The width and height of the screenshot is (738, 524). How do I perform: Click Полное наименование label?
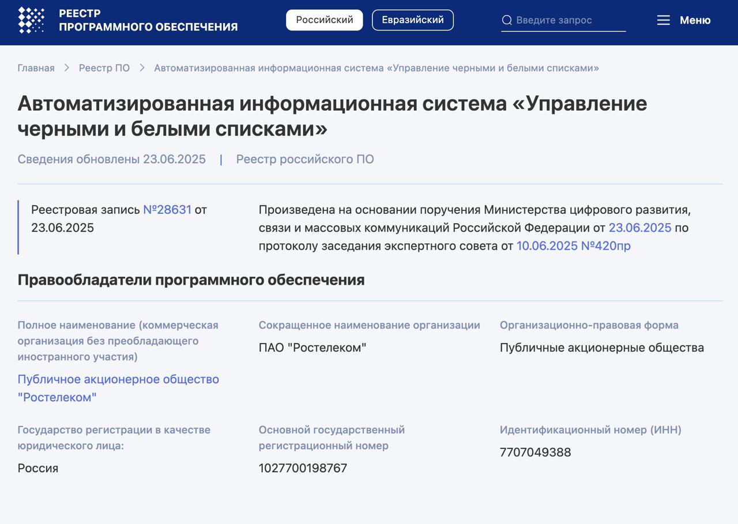click(118, 341)
